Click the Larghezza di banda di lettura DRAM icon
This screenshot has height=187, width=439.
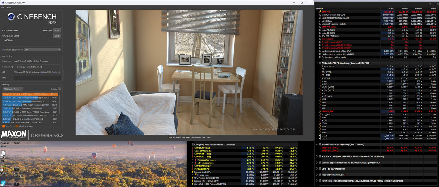tap(320, 51)
